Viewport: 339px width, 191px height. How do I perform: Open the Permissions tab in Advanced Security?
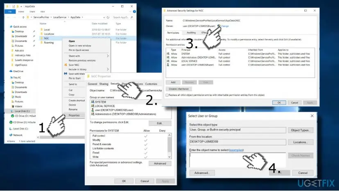click(x=173, y=33)
